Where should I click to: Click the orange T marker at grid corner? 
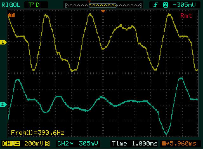click(12, 15)
